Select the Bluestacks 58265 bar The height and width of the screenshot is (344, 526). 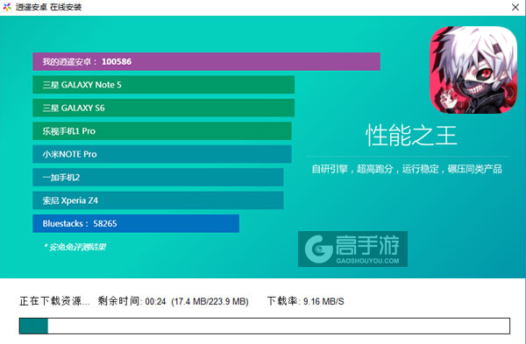coord(136,223)
